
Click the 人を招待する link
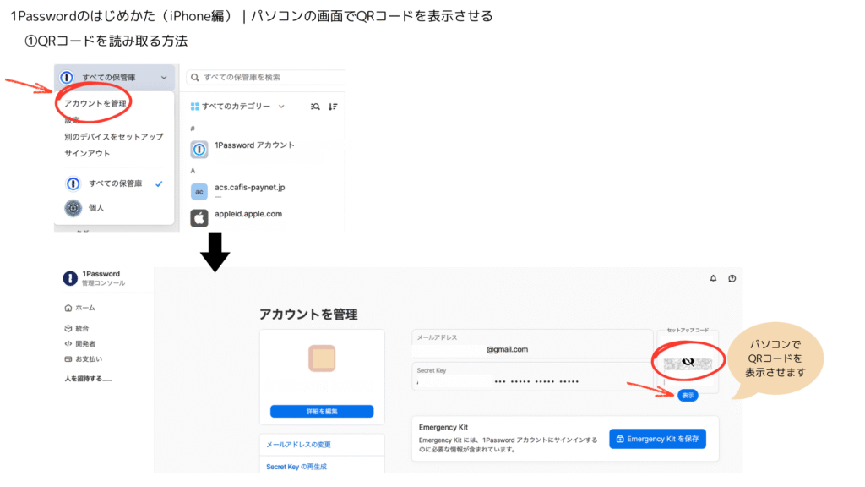(x=88, y=379)
